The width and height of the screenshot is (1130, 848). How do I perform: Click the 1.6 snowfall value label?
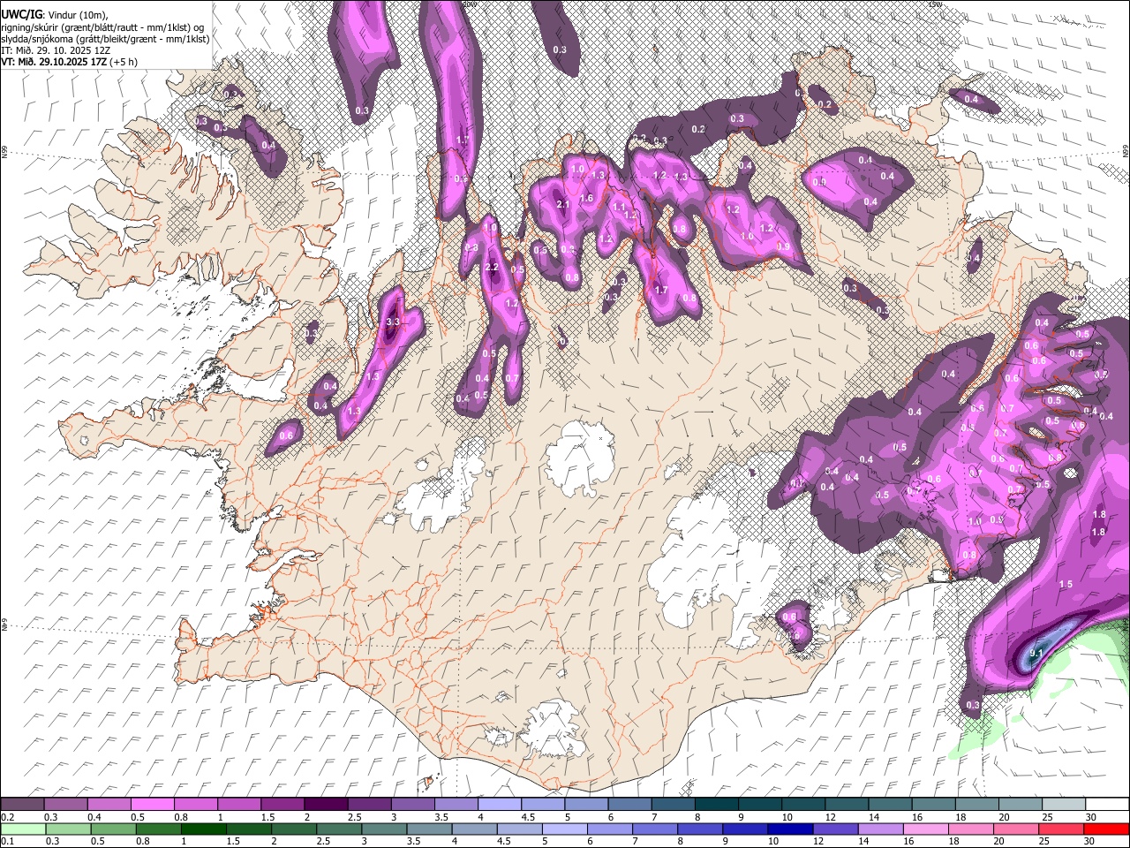586,199
